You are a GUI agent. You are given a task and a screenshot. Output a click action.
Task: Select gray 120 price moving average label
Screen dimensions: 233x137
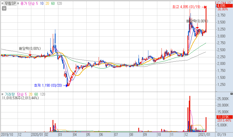(60, 3)
